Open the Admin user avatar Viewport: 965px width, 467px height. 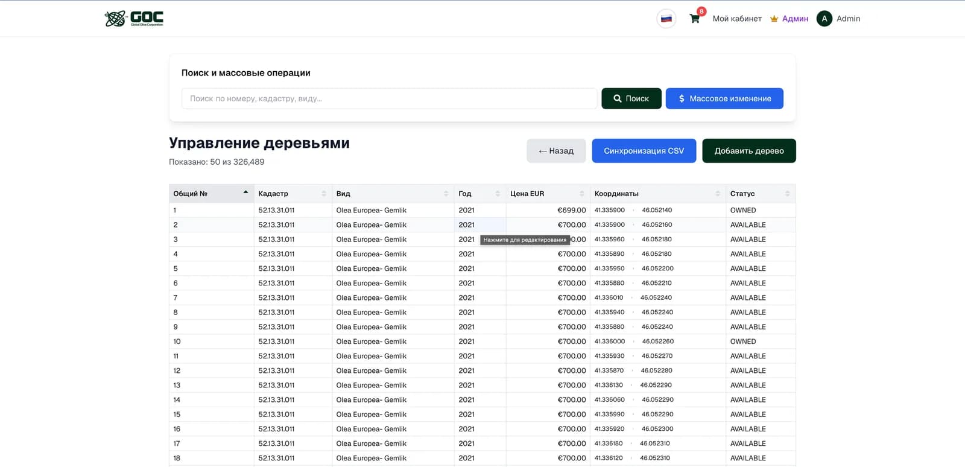824,19
